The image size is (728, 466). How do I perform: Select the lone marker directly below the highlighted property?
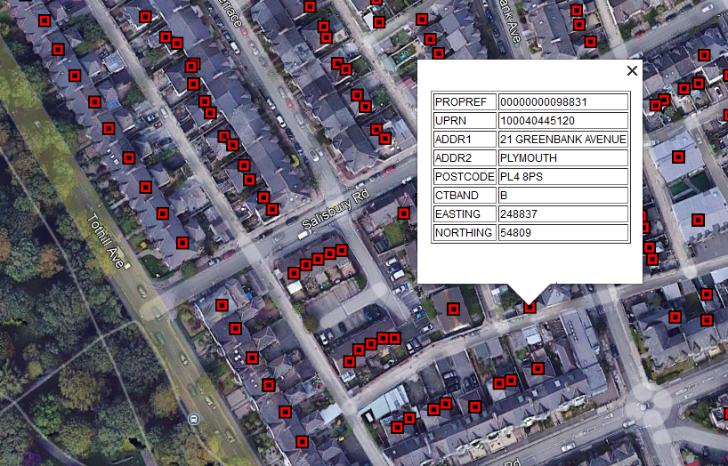538,367
